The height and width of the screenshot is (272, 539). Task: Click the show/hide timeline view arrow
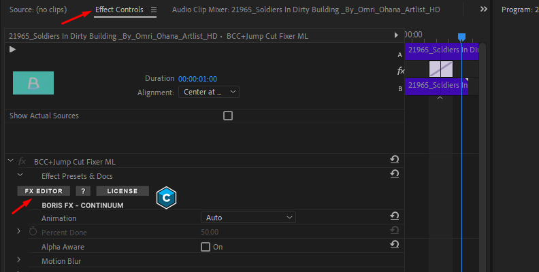[x=396, y=35]
